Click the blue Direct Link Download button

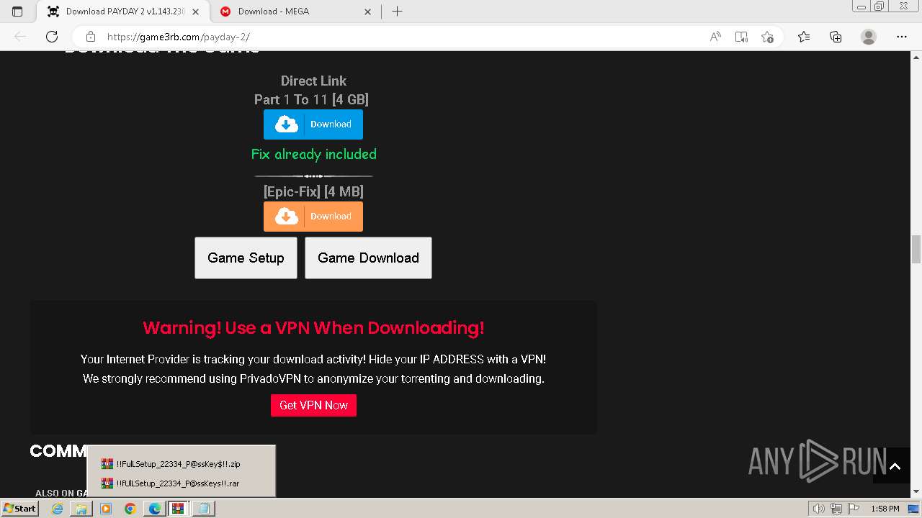(x=313, y=124)
